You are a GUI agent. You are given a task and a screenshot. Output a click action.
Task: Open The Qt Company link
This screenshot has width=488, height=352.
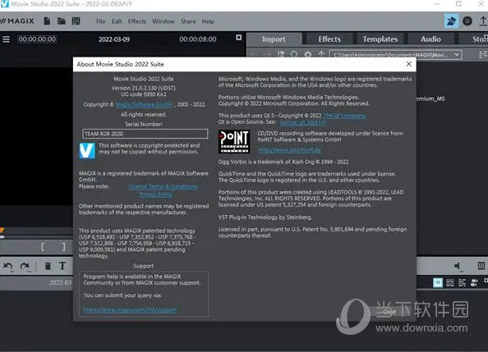[344, 116]
